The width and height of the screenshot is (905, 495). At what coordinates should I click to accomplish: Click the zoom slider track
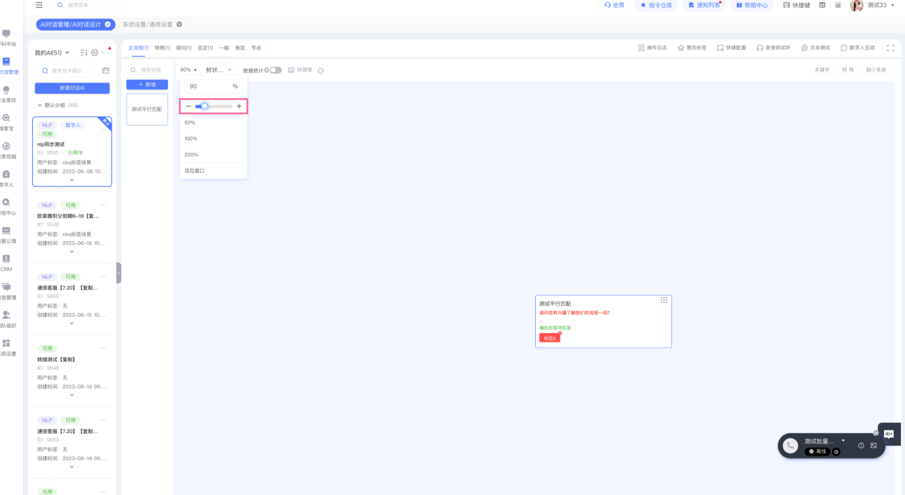(220, 106)
